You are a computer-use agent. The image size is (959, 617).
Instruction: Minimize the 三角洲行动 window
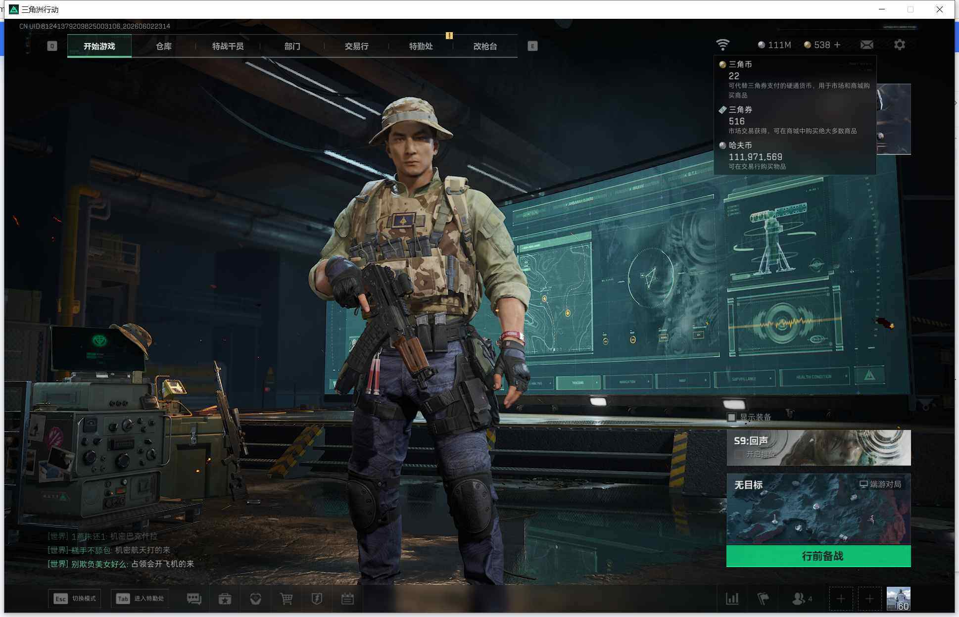click(x=882, y=9)
